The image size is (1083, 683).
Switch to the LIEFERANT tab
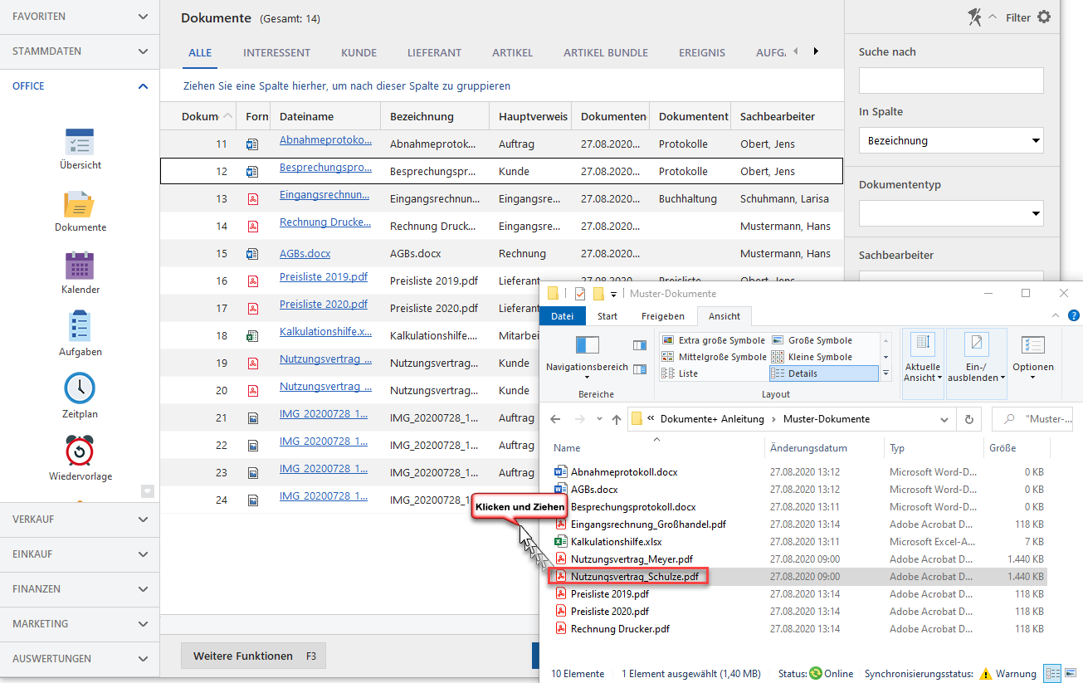(x=434, y=52)
